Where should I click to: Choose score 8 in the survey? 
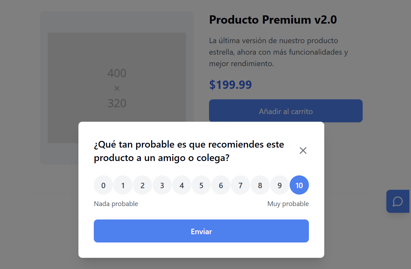point(260,185)
